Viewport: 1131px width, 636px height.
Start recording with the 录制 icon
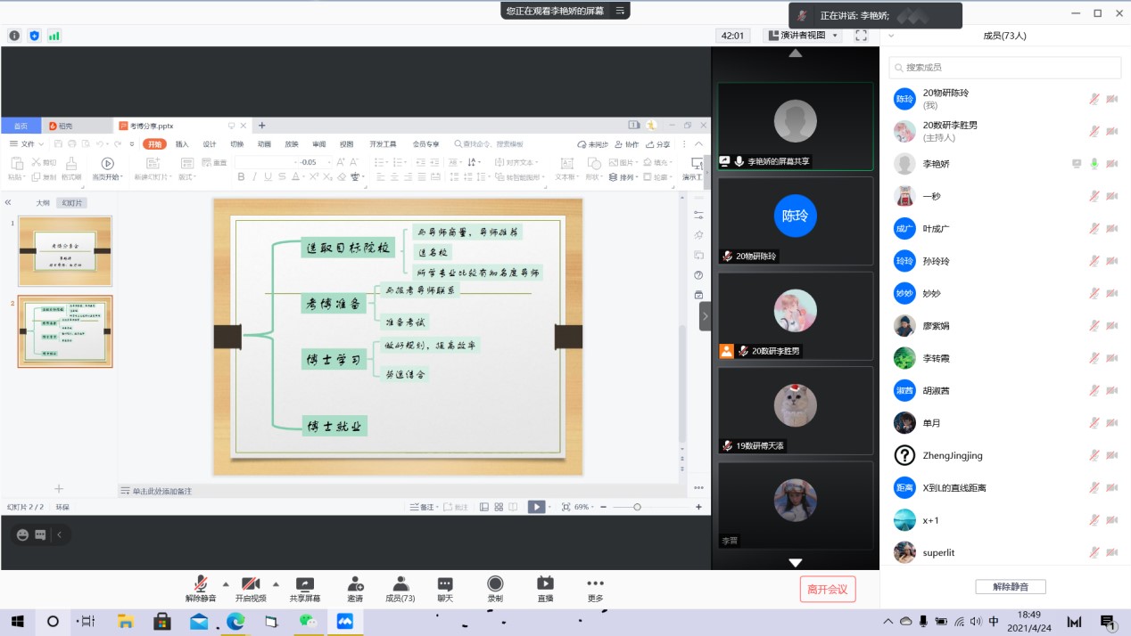coord(495,589)
